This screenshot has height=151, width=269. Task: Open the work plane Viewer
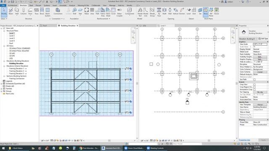click(216, 11)
